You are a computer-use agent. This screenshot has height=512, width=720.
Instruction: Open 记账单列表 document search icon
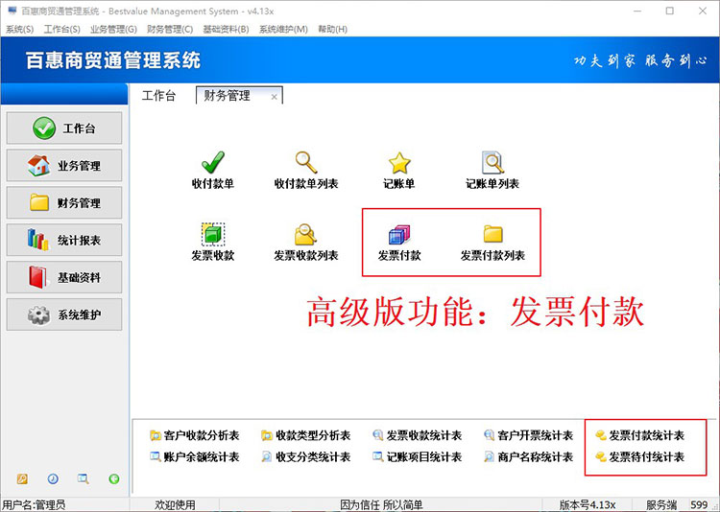click(x=492, y=162)
